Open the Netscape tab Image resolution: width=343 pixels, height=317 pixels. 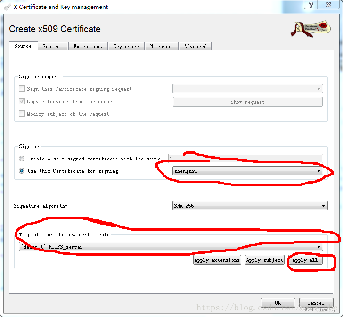(161, 46)
